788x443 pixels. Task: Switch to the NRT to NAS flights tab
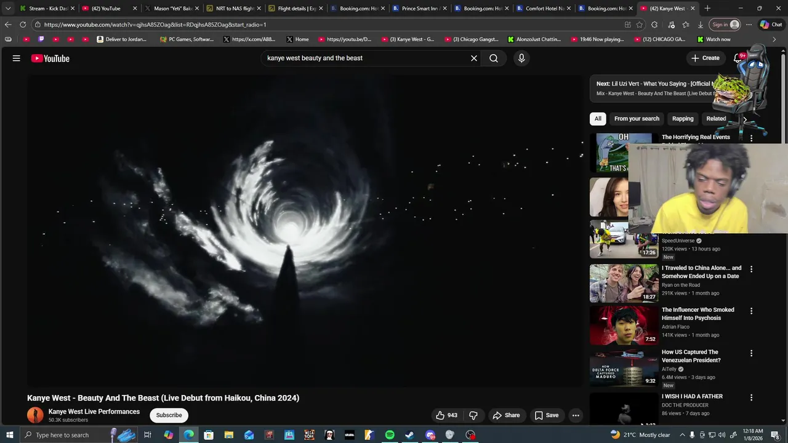(235, 9)
